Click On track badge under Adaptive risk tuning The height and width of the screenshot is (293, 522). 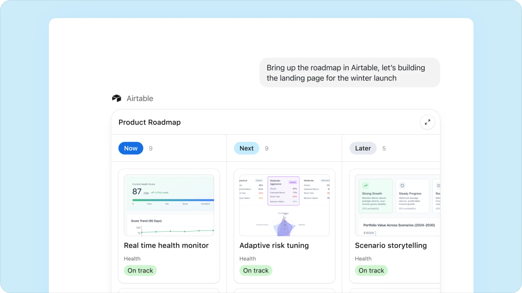click(x=256, y=271)
